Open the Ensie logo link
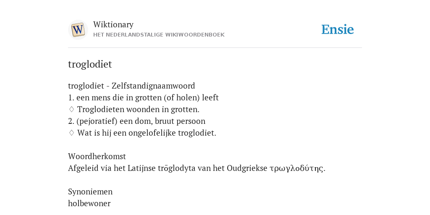430x215 pixels. 337,30
